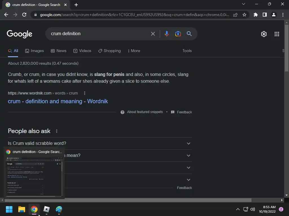The height and width of the screenshot is (216, 289).
Task: Show hidden system tray icons
Action: [x=238, y=209]
